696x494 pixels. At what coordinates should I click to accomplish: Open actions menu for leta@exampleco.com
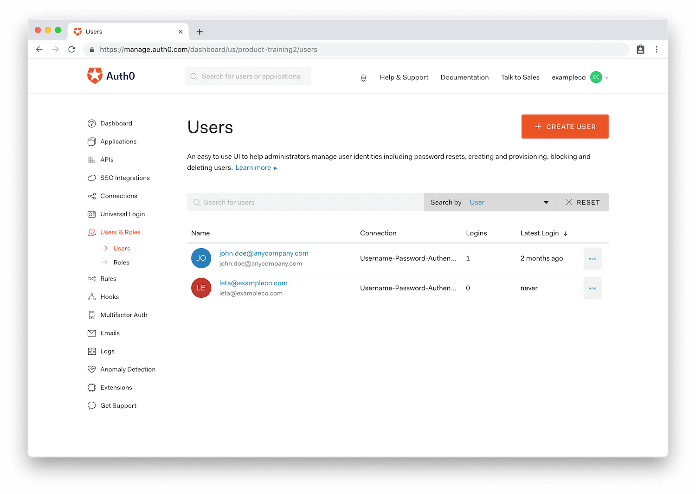point(593,288)
